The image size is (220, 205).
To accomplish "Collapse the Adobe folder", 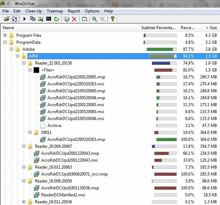I will (x=11, y=49).
